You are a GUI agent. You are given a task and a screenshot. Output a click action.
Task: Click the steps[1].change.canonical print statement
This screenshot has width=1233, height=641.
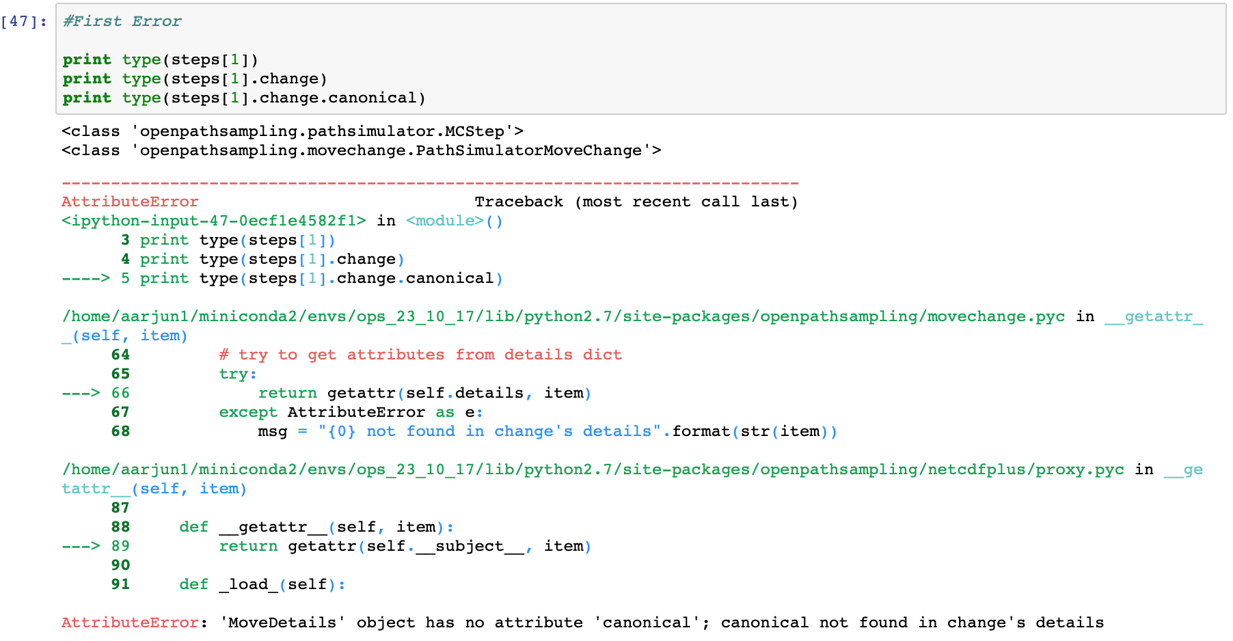pyautogui.click(x=243, y=98)
